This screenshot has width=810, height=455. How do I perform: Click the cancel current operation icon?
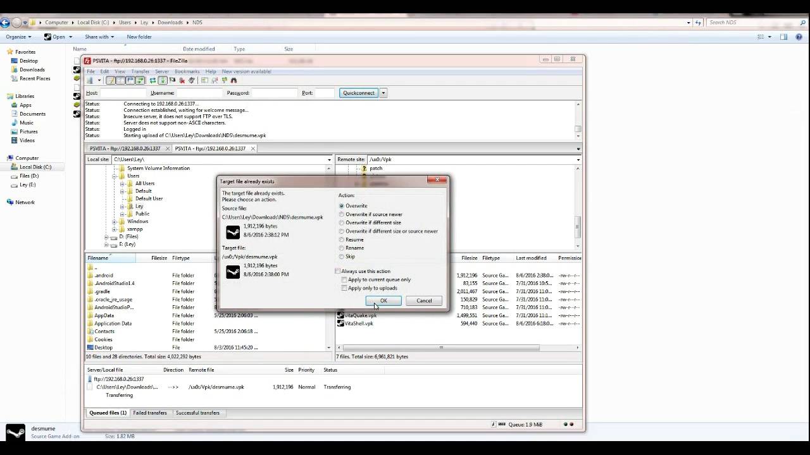(172, 80)
